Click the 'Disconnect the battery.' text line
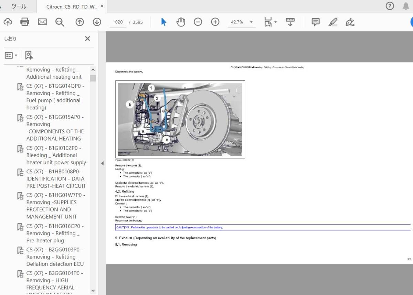Viewport: 413px width, 295px height. 129,72
